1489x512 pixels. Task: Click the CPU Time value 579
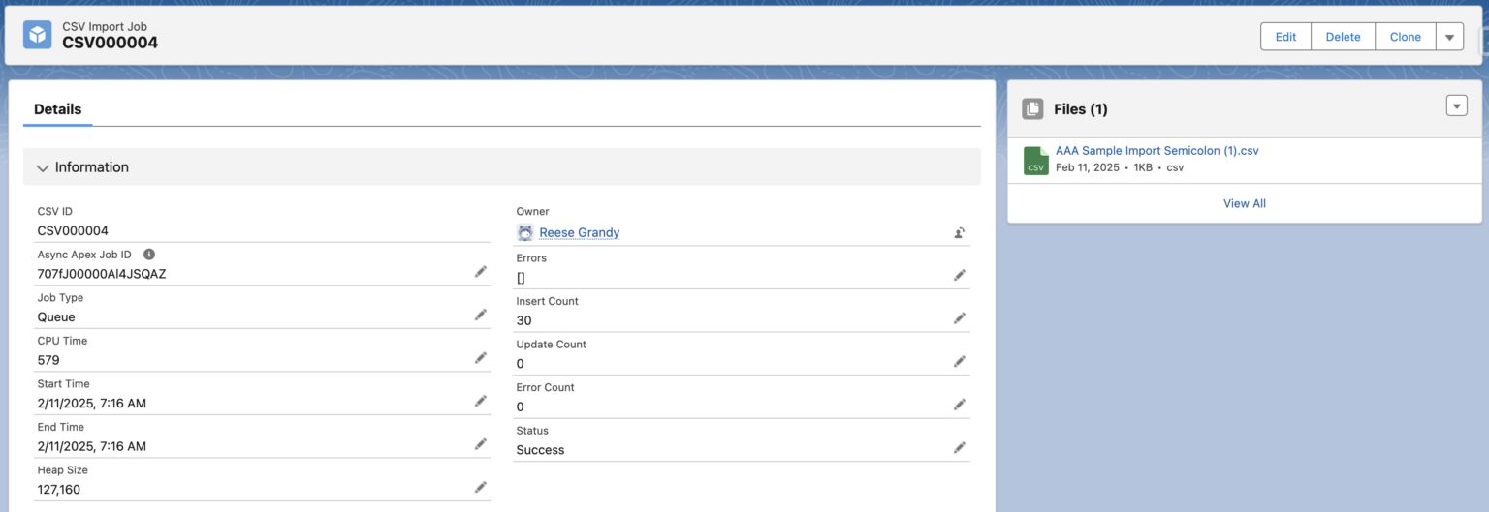(x=48, y=360)
